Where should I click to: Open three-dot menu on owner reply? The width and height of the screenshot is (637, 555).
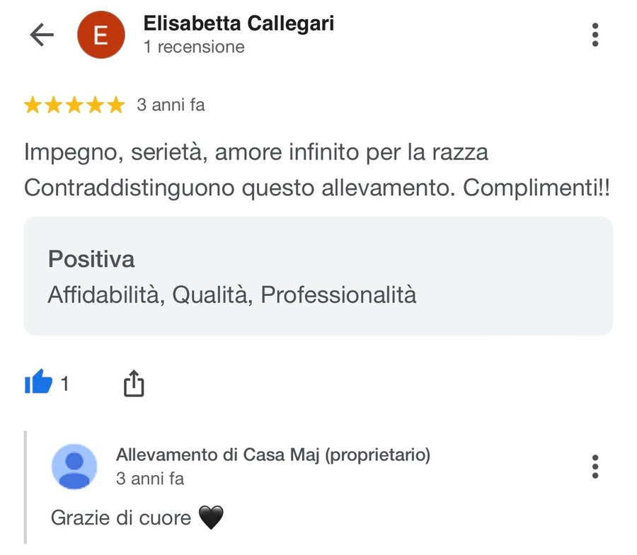point(595,467)
